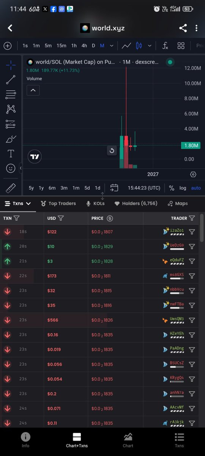The image size is (205, 456).
Task: Open the chart layout grid icon
Action: (181, 46)
